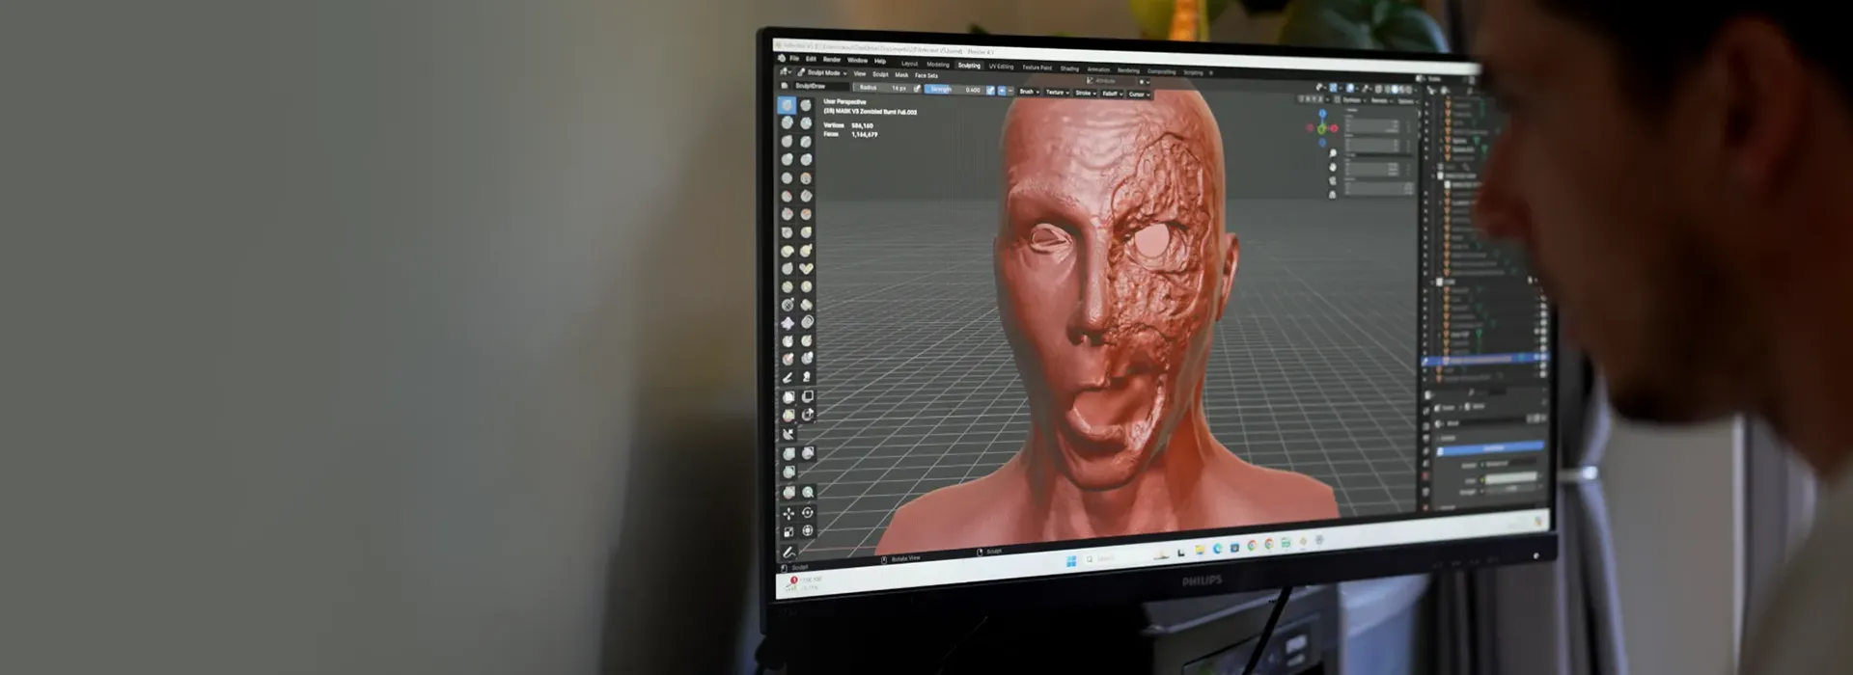The width and height of the screenshot is (1853, 675).
Task: Expand the Falloff dropdown
Action: click(1112, 94)
